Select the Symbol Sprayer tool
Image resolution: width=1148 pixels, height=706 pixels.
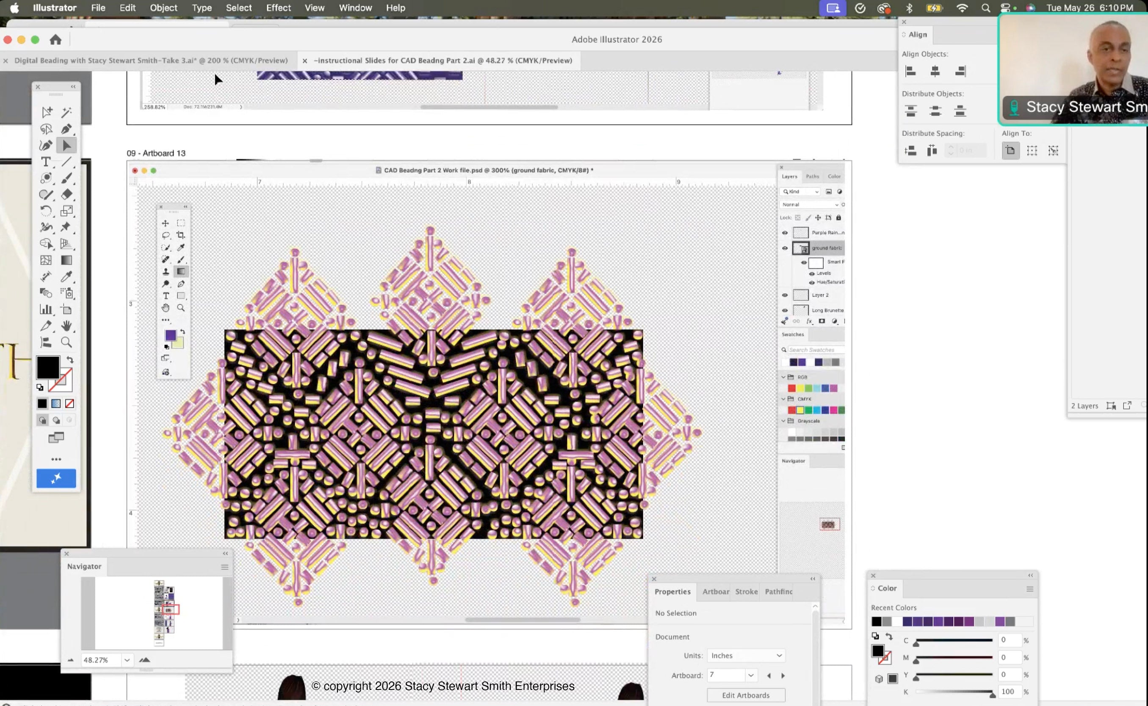point(67,293)
